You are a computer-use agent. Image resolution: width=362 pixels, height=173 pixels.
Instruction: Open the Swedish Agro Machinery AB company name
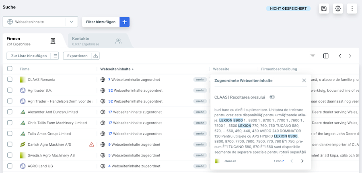[51, 155]
